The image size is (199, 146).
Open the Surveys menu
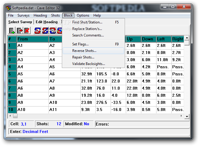tap(23, 15)
